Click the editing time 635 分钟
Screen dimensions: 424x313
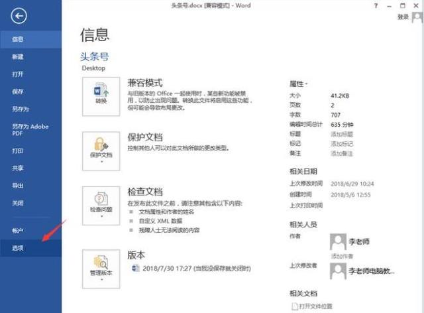click(342, 125)
